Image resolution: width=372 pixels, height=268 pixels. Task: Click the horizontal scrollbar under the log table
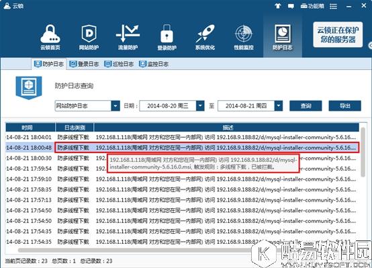pyautogui.click(x=134, y=250)
